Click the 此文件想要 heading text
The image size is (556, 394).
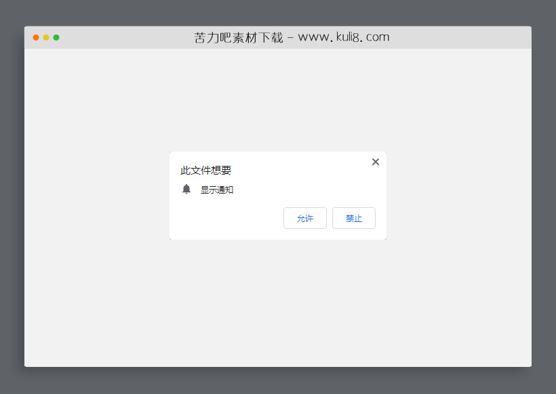(x=205, y=170)
